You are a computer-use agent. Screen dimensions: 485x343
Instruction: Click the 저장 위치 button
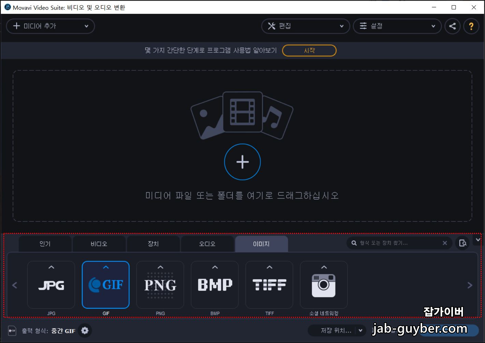(336, 331)
